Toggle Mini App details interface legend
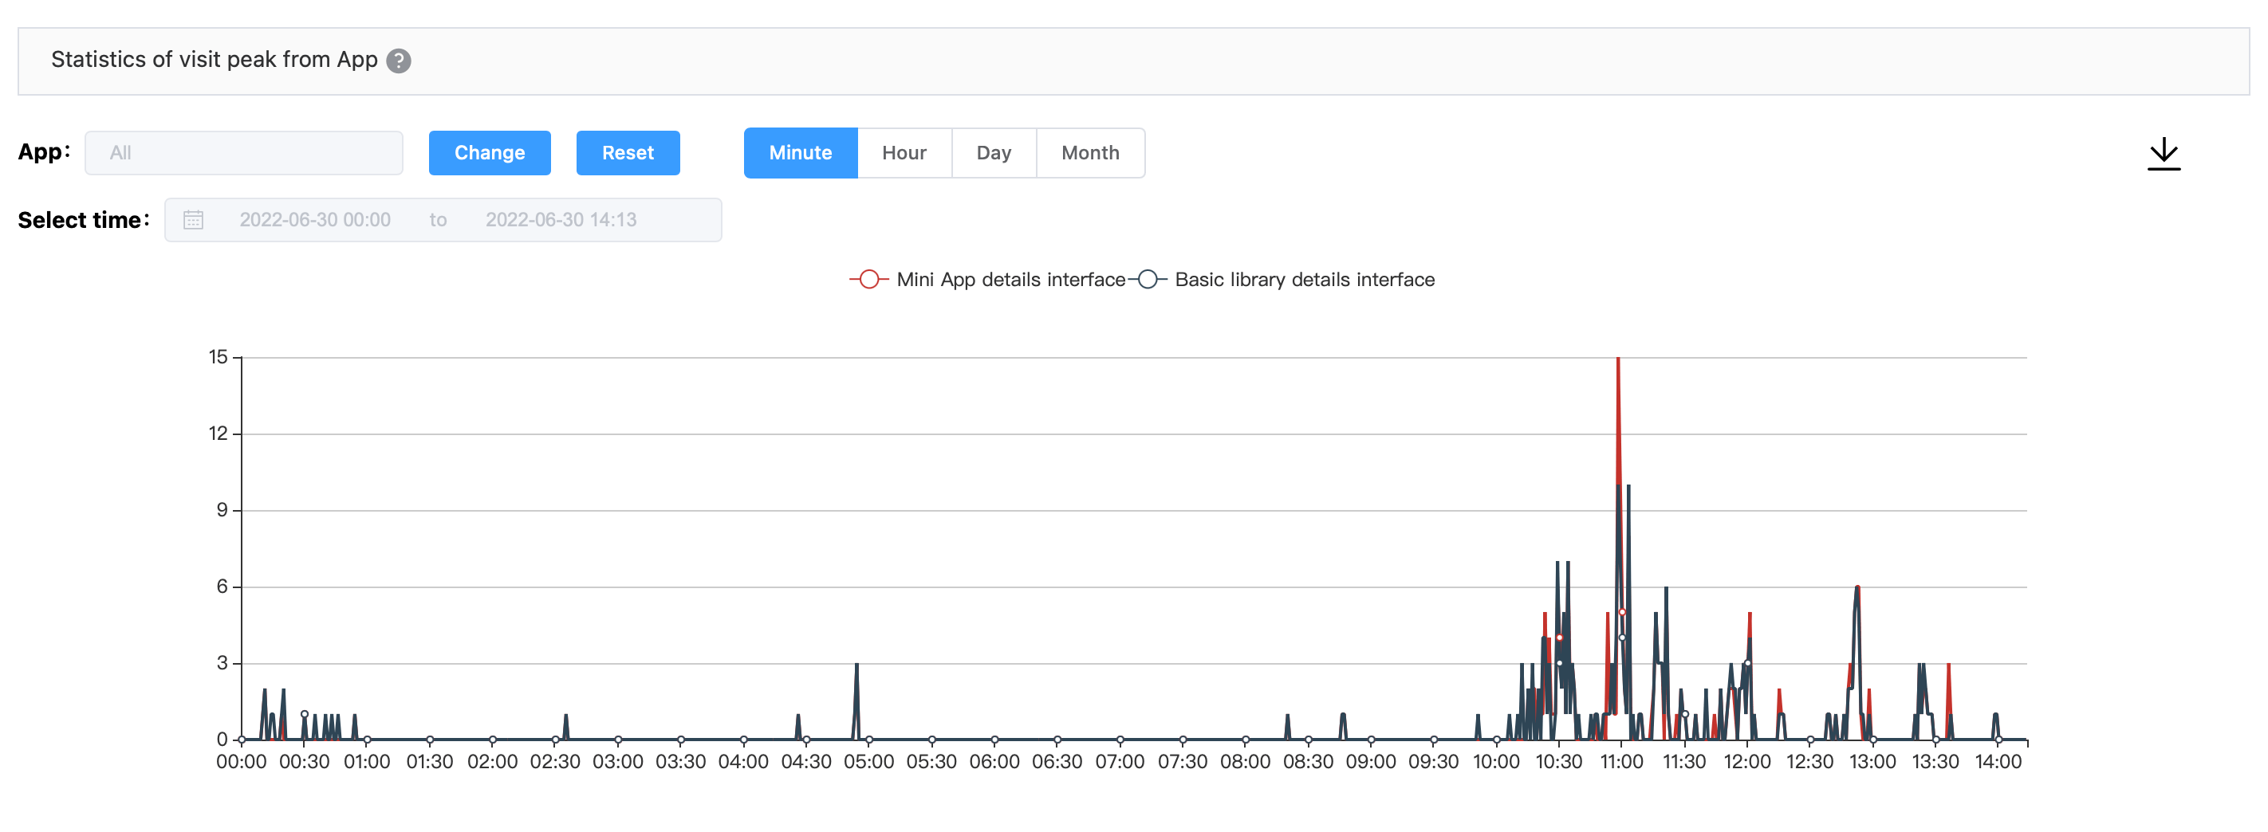Image resolution: width=2268 pixels, height=832 pixels. [987, 280]
